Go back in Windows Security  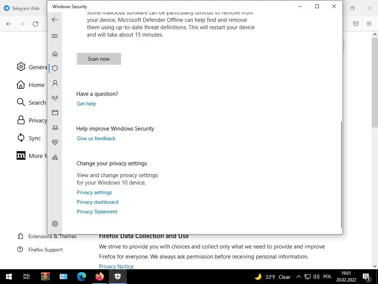coord(55,20)
